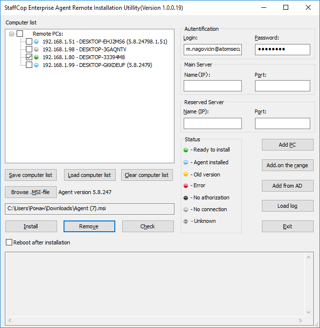320x328 pixels.
Task: Click Browse .MSI-file button
Action: coord(30,192)
